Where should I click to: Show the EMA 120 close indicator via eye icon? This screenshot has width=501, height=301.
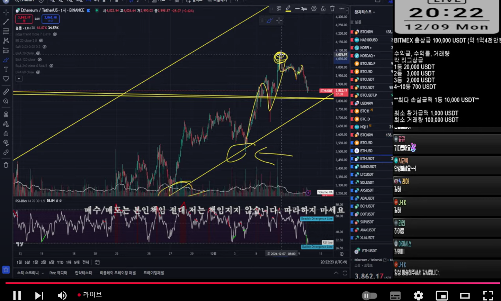pos(39,60)
